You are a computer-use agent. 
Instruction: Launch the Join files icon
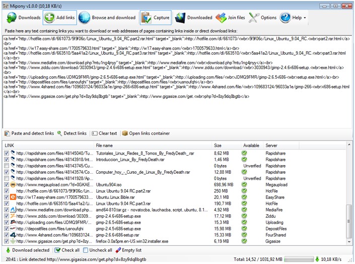pos(221,18)
